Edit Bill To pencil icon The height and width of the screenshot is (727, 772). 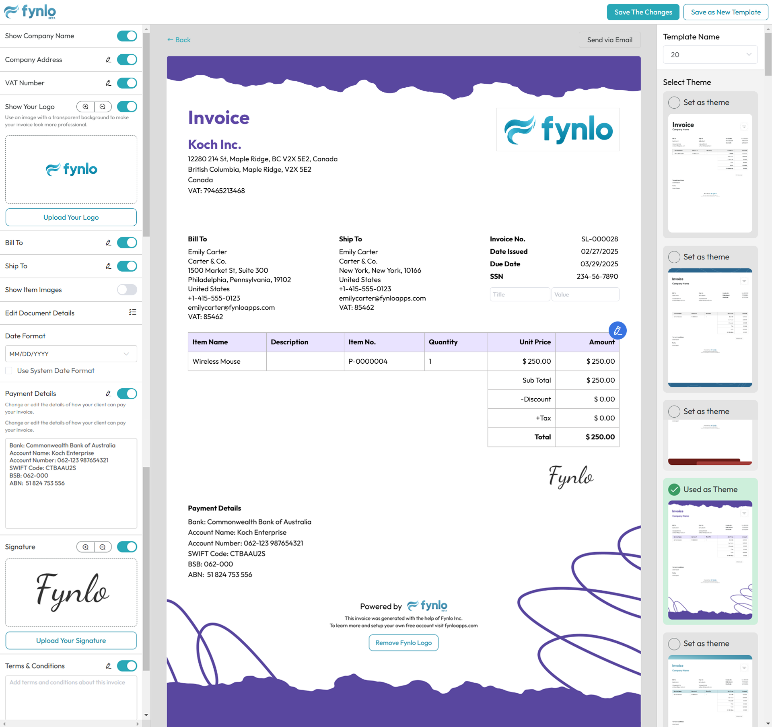[x=108, y=243]
